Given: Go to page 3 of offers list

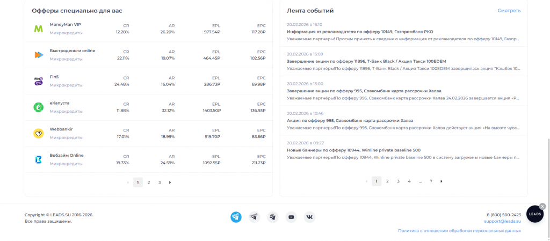Looking at the screenshot, I should pyautogui.click(x=160, y=182).
